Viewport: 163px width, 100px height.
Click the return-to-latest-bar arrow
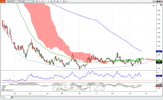[154, 6]
